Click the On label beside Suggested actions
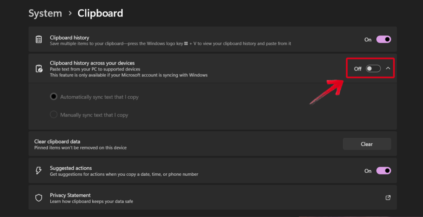 point(368,171)
